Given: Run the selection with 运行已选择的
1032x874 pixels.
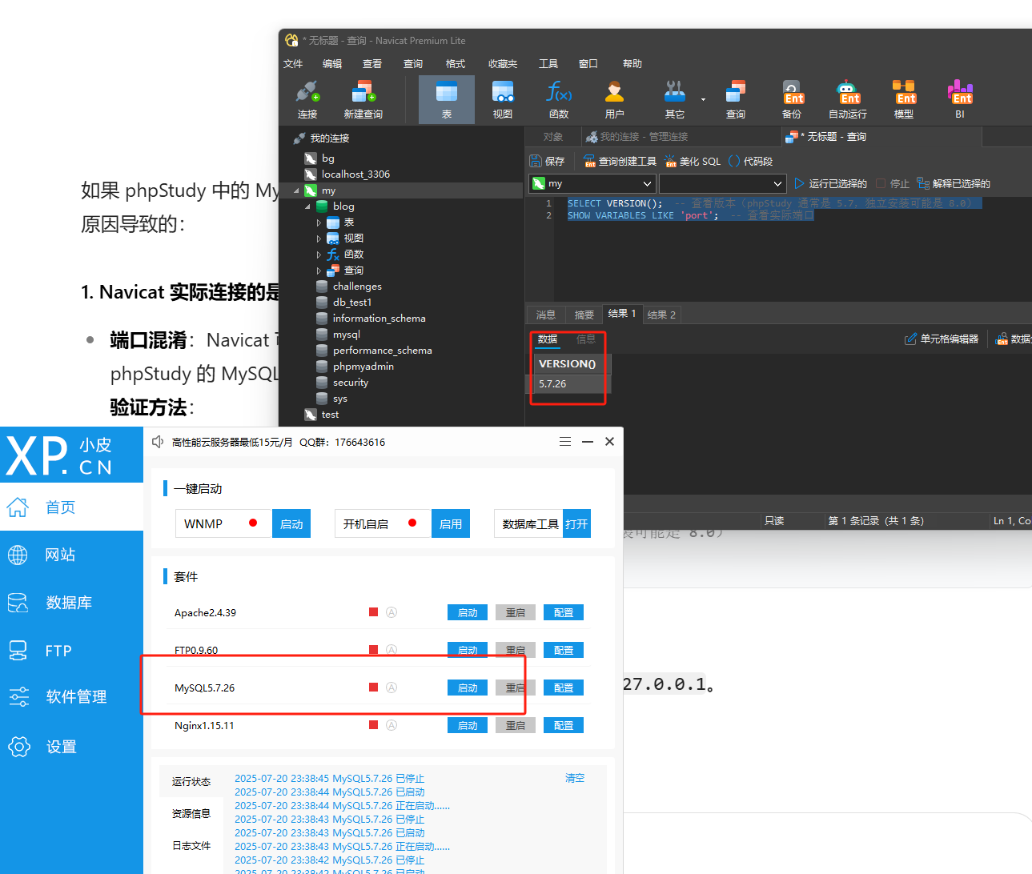Looking at the screenshot, I should (830, 183).
